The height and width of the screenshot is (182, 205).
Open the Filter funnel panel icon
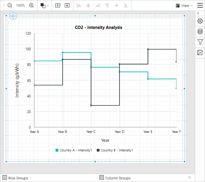coord(200,42)
